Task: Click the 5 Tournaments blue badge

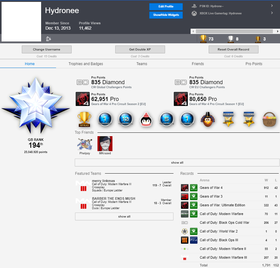Action: (167, 119)
